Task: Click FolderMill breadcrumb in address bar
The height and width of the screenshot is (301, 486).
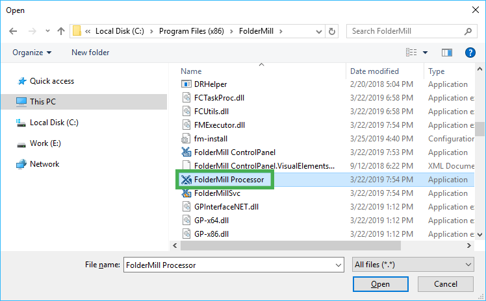Action: (256, 31)
